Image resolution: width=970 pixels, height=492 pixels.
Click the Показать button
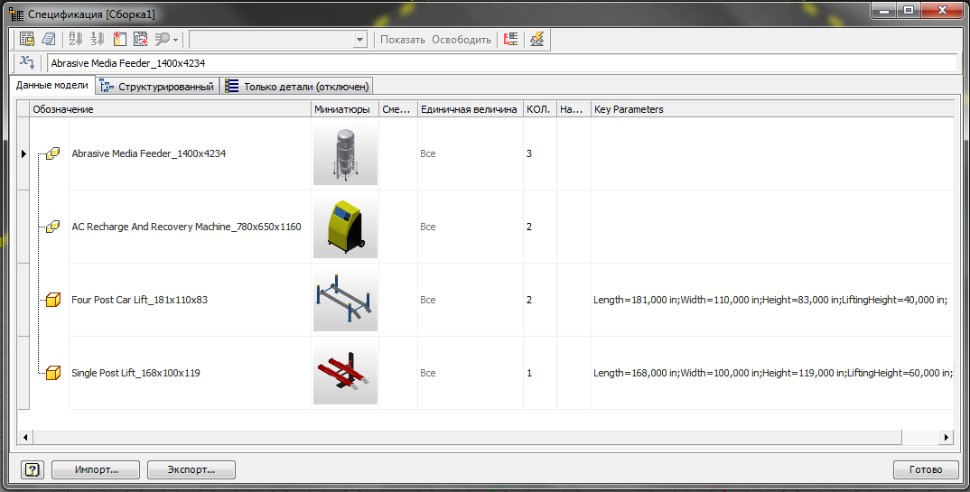point(403,40)
